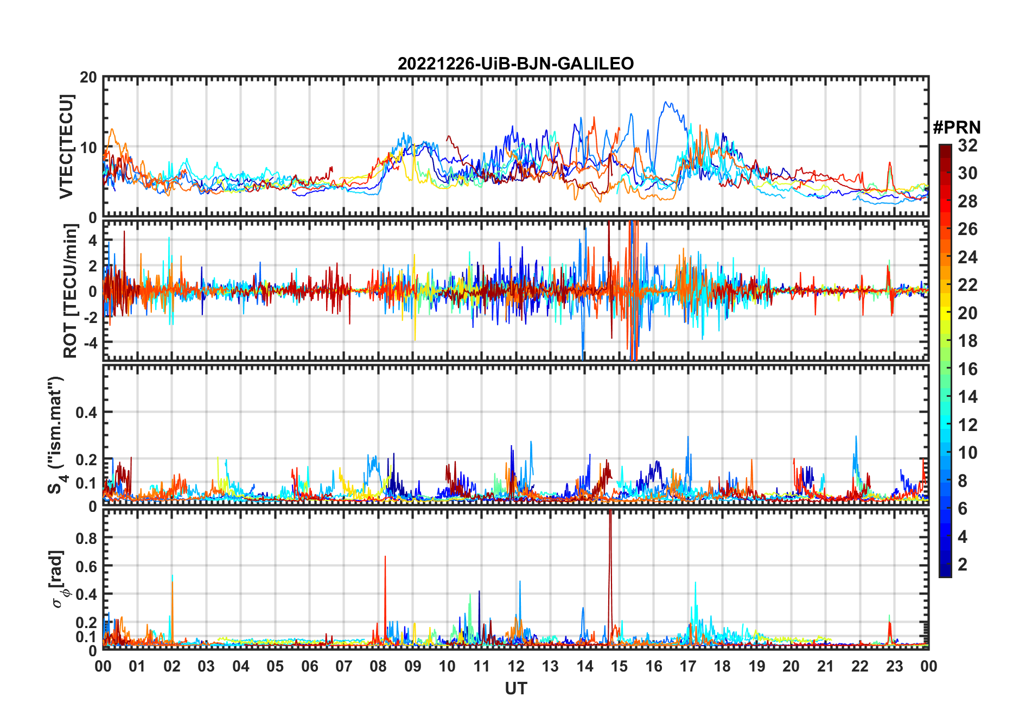Click x-axis hour label 22
This screenshot has height=722, width=1032.
click(860, 666)
